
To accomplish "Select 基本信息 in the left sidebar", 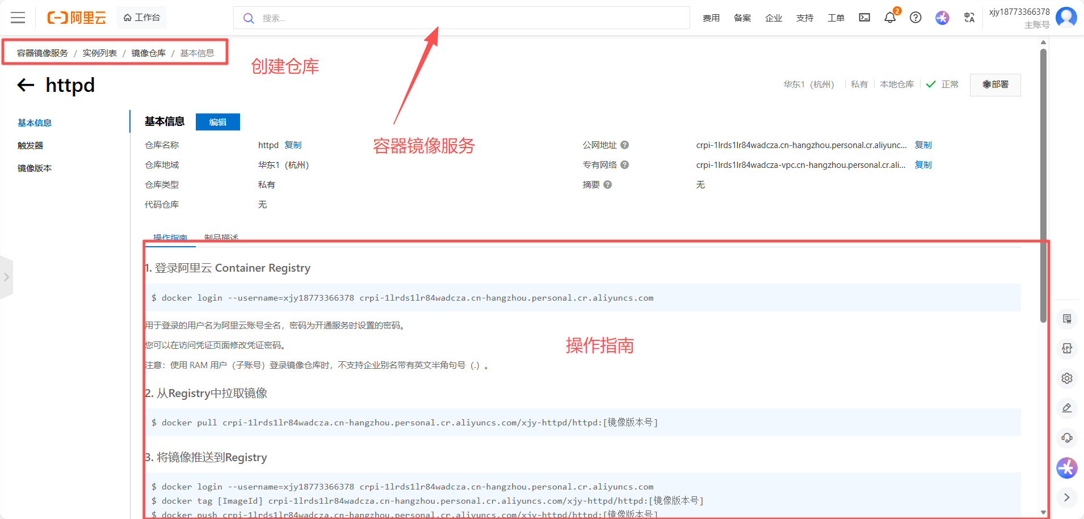I will (x=35, y=123).
